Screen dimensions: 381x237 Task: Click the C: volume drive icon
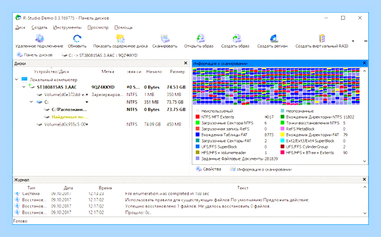point(39,102)
